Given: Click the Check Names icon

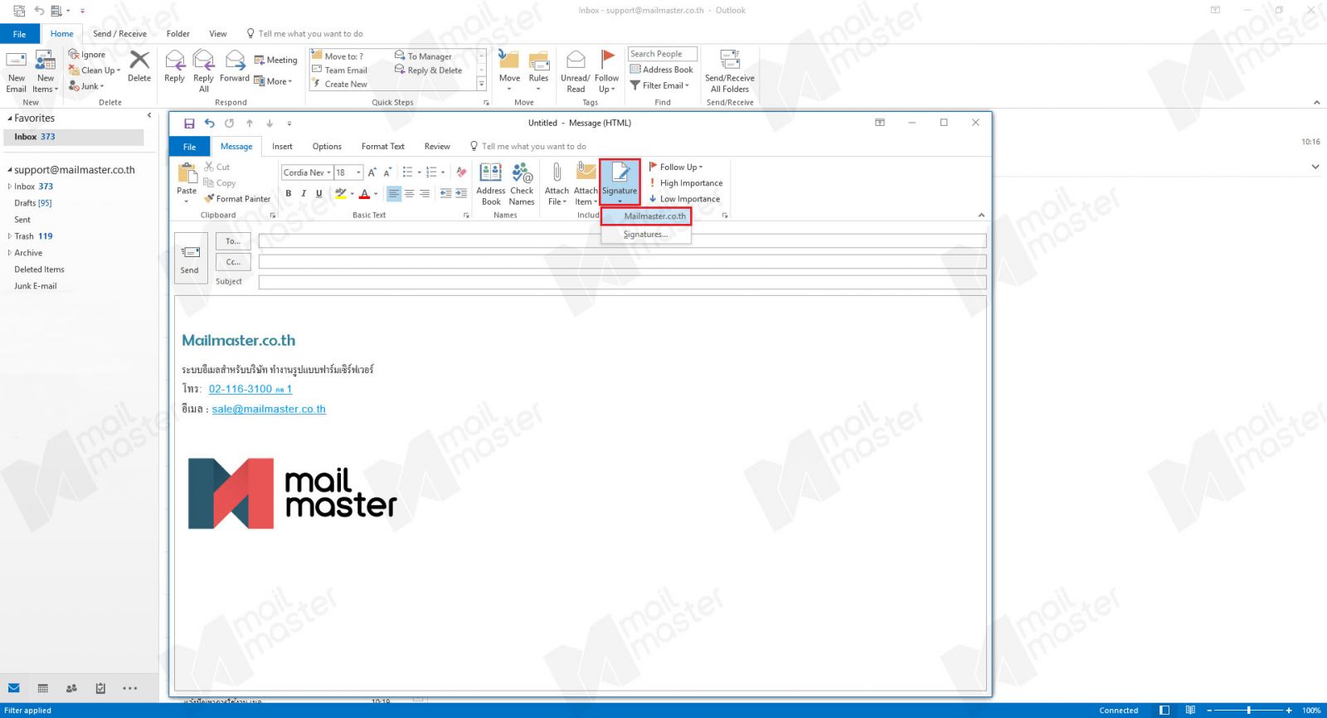Looking at the screenshot, I should pos(522,172).
